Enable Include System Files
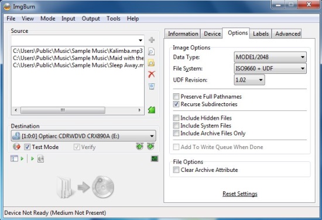Image resolution: width=322 pixels, height=220 pixels. (176, 126)
